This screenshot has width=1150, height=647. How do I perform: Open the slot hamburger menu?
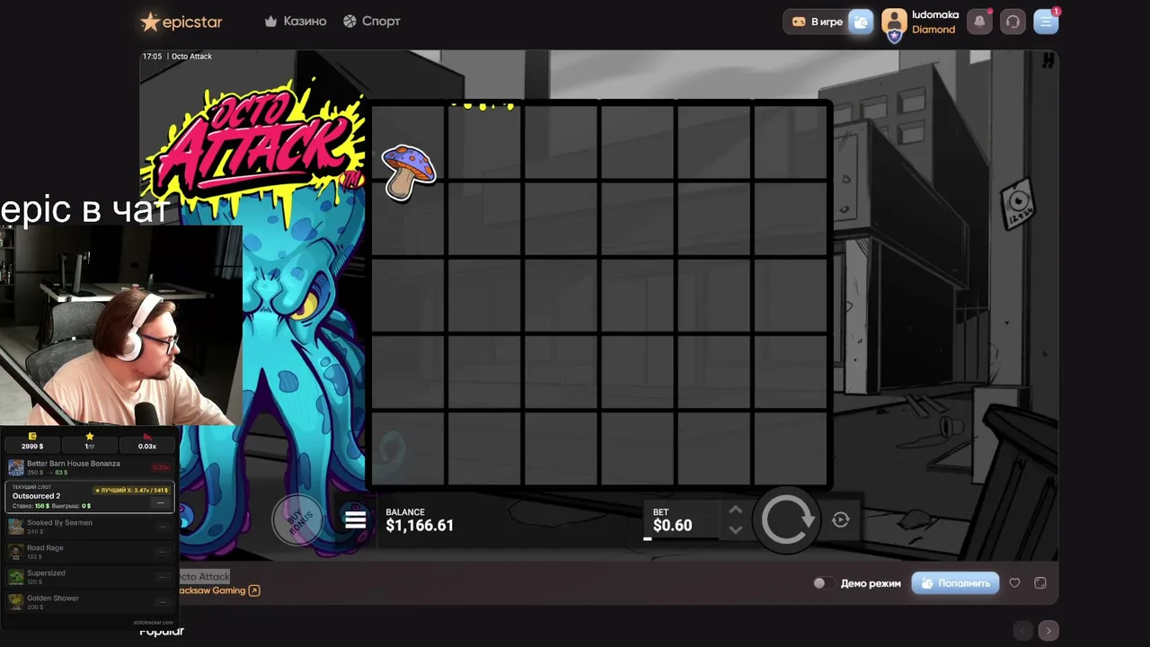point(356,519)
